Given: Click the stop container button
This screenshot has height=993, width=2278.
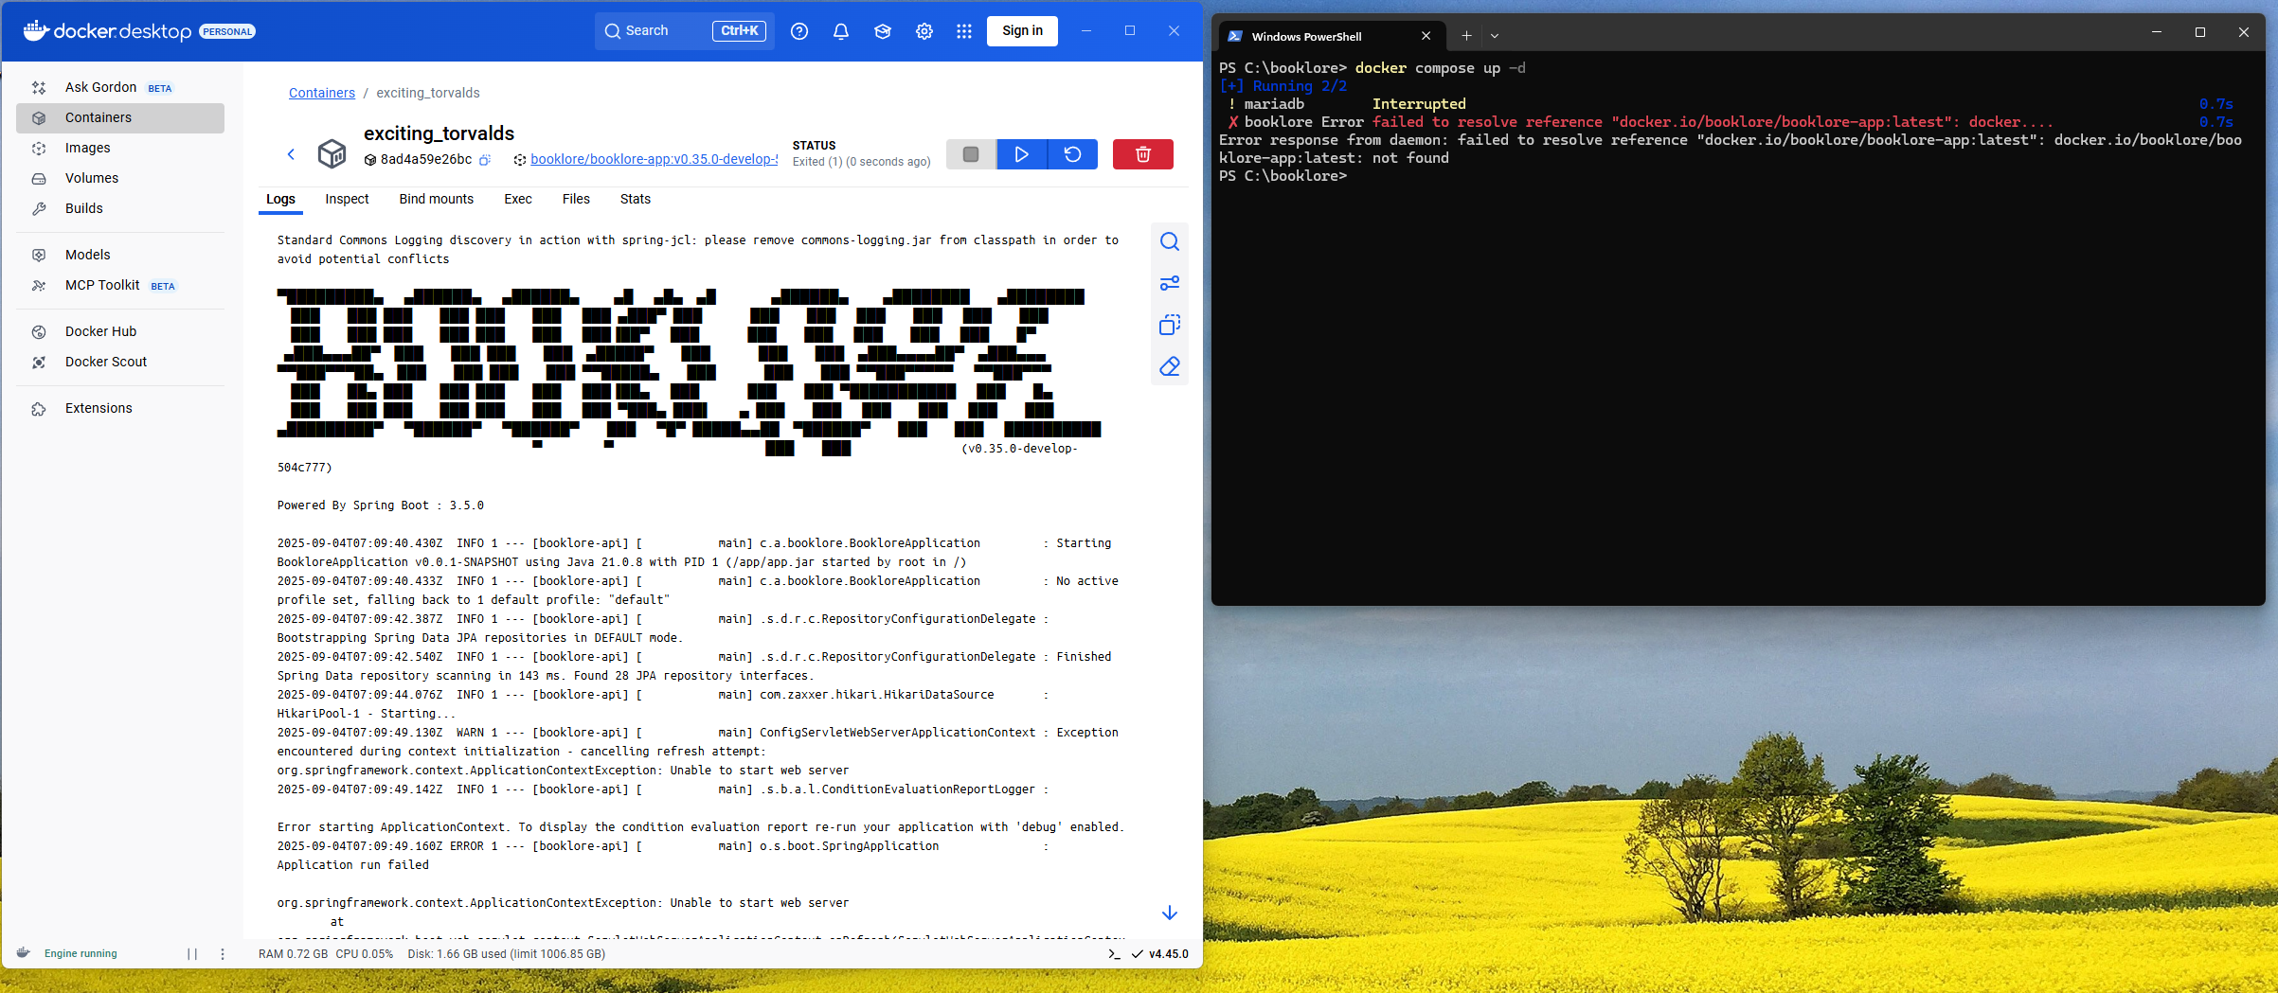Looking at the screenshot, I should pyautogui.click(x=971, y=154).
